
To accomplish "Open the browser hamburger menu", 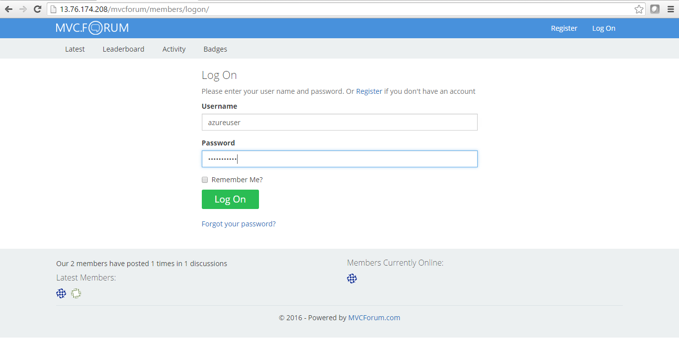I will [671, 8].
